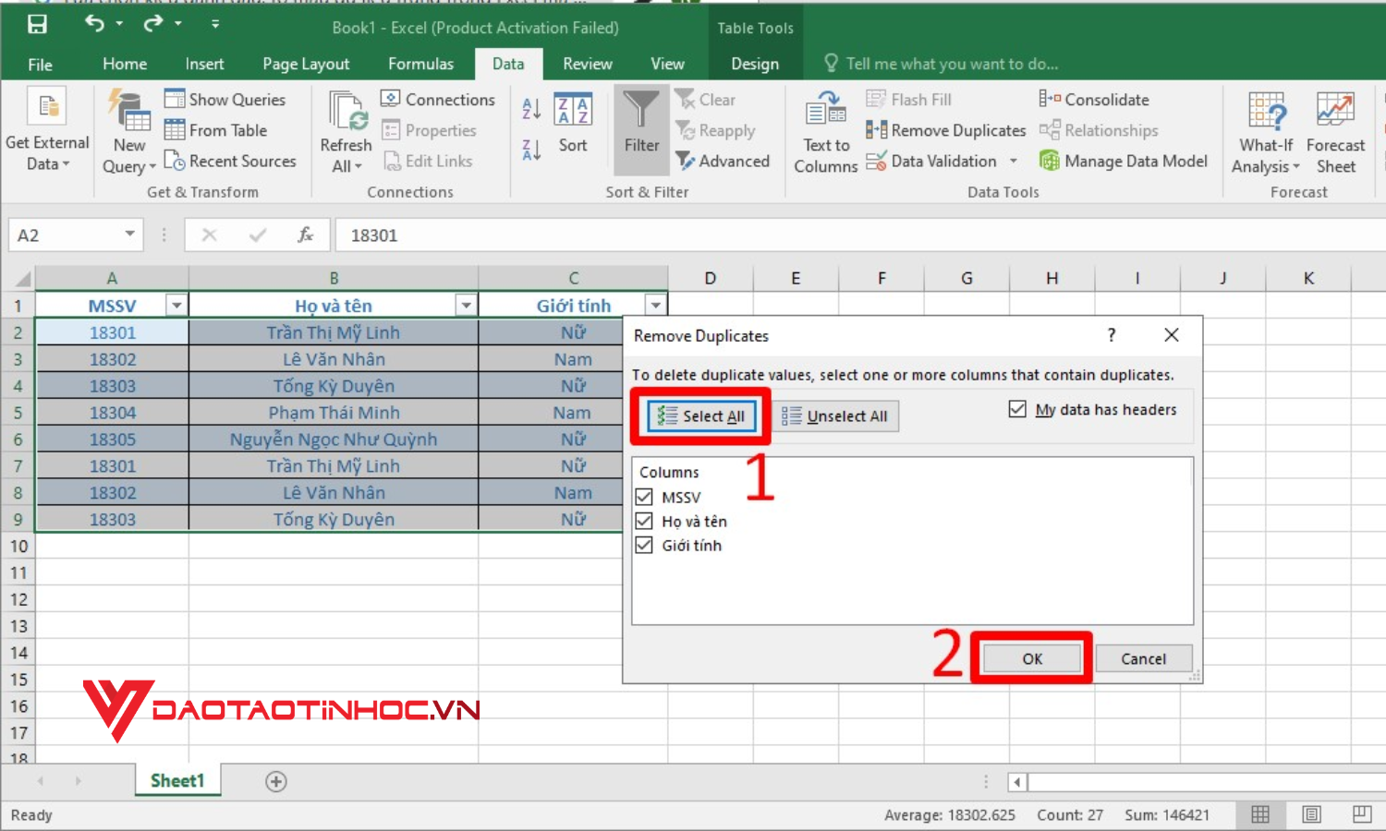Sort ascending with the A-Z icon
This screenshot has width=1386, height=831.
pyautogui.click(x=531, y=109)
